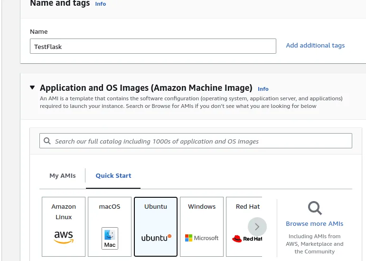The width and height of the screenshot is (366, 261).
Task: Click the Red Hat logo
Action: click(x=247, y=239)
